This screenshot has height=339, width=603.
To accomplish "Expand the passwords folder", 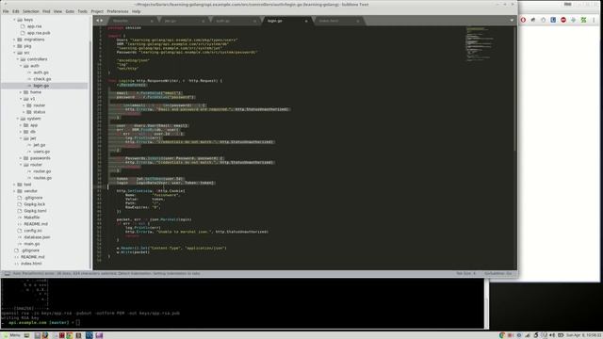I will point(21,158).
